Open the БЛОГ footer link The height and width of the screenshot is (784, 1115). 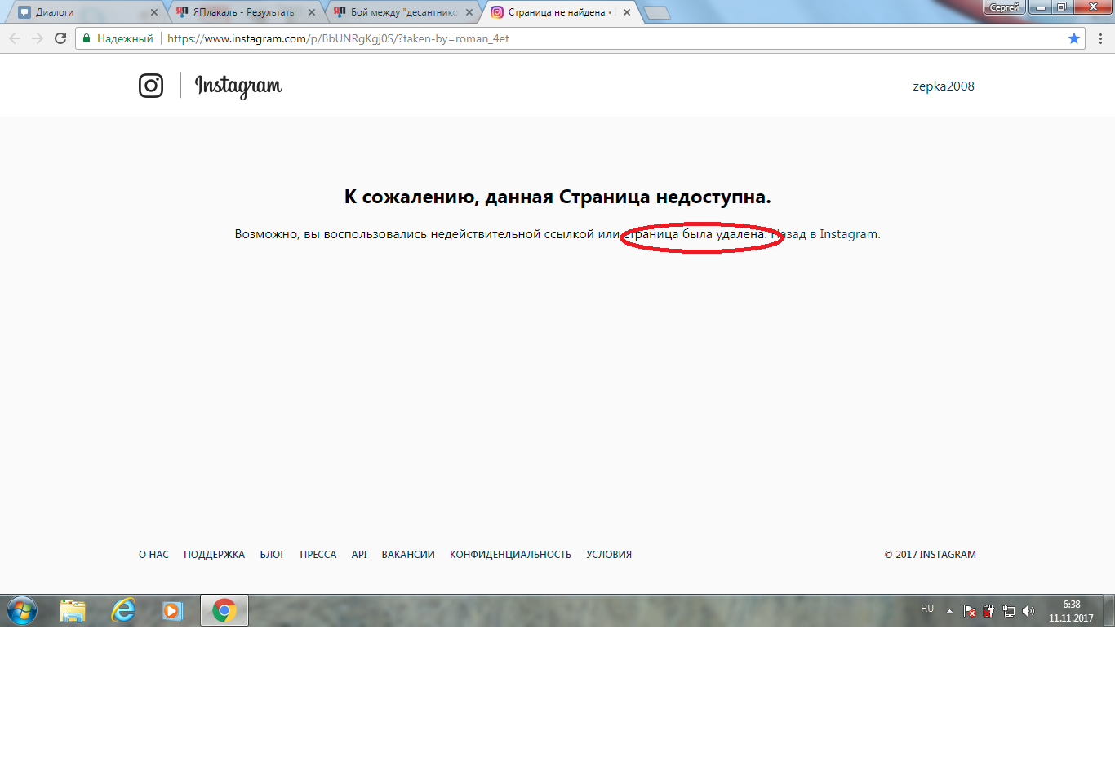[x=273, y=555]
